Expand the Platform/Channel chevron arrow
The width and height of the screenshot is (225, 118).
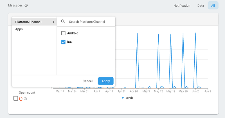point(53,22)
